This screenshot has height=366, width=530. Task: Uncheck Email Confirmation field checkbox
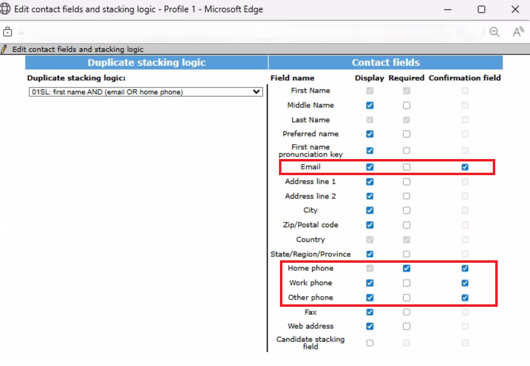coord(465,167)
